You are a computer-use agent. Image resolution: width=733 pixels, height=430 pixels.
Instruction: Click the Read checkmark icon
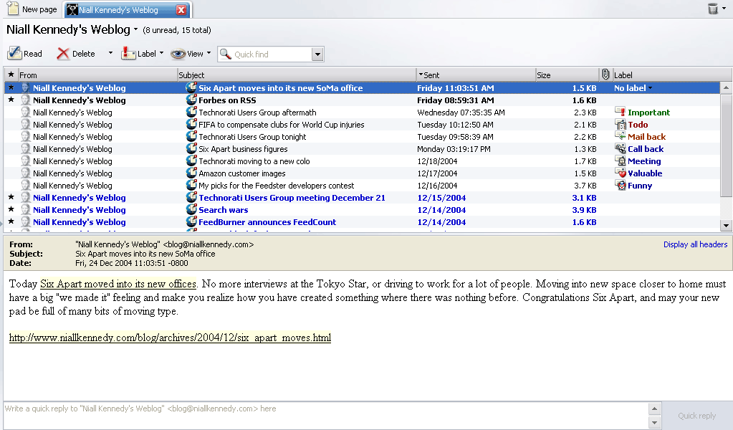point(14,53)
